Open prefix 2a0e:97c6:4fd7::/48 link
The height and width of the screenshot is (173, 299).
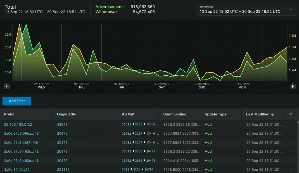[x=21, y=143]
